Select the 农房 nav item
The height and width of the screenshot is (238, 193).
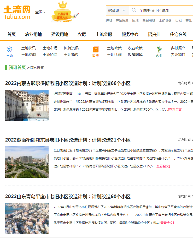pyautogui.click(x=82, y=34)
